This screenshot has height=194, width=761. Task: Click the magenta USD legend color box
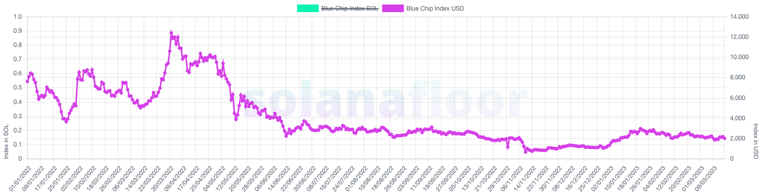394,8
